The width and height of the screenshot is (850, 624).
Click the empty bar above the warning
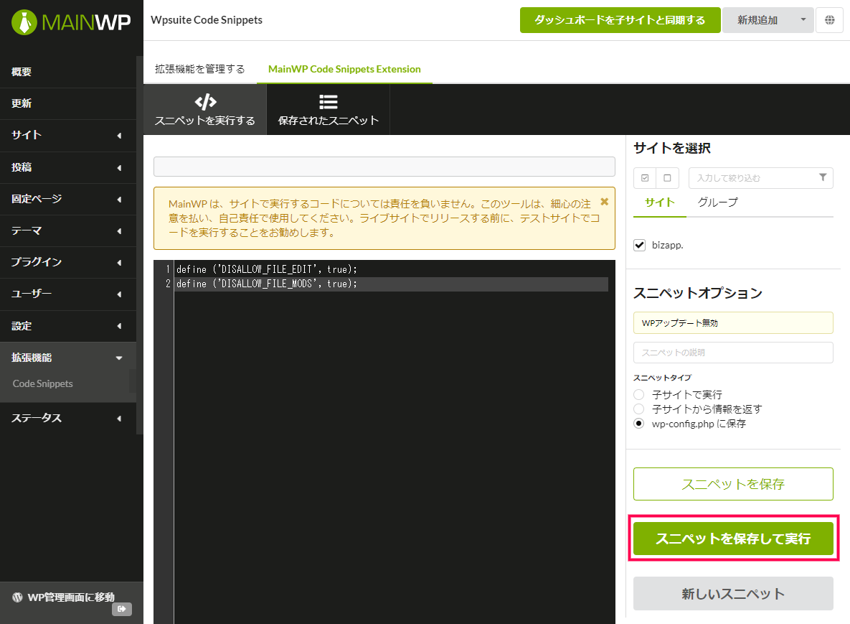click(384, 167)
